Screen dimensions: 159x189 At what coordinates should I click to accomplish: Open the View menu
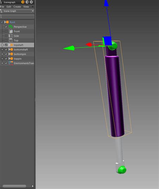[x=26, y=7]
